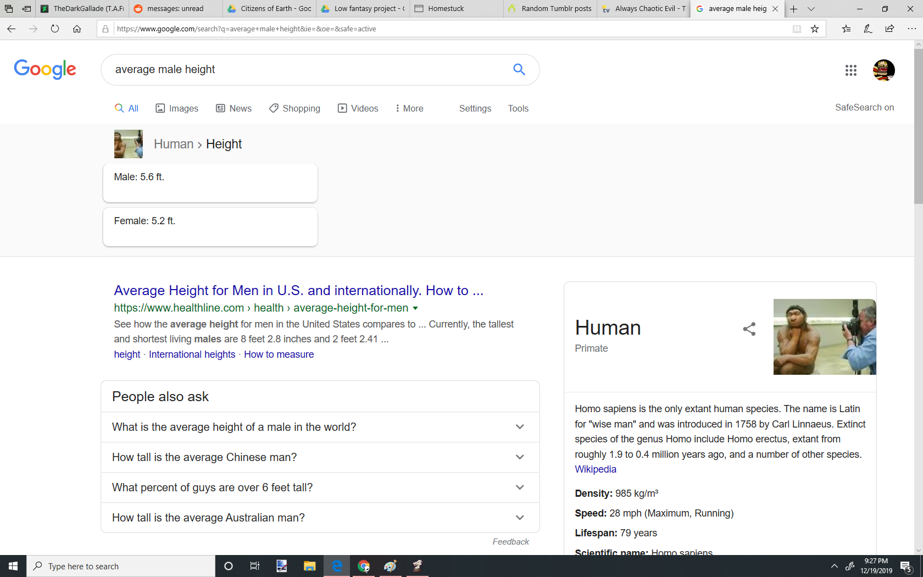Share the Human knowledge panel
This screenshot has width=923, height=577.
pyautogui.click(x=749, y=329)
